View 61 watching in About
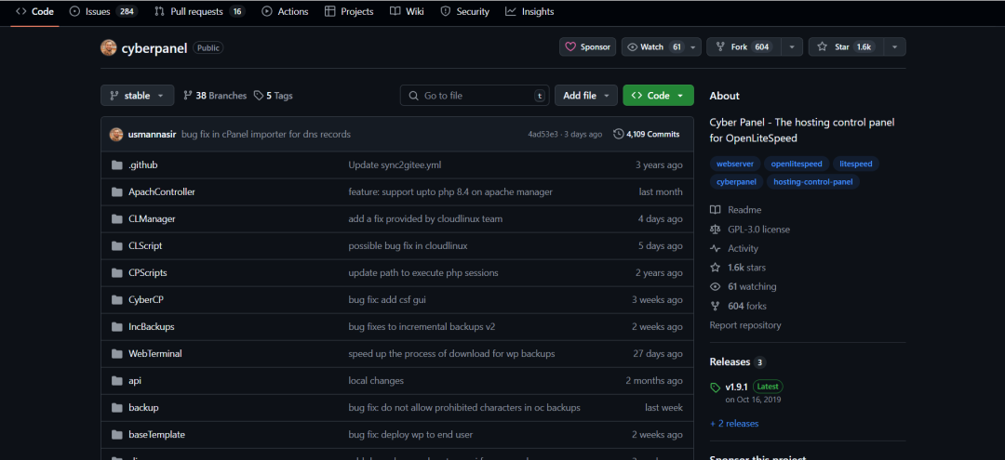The width and height of the screenshot is (1005, 460). click(x=743, y=286)
